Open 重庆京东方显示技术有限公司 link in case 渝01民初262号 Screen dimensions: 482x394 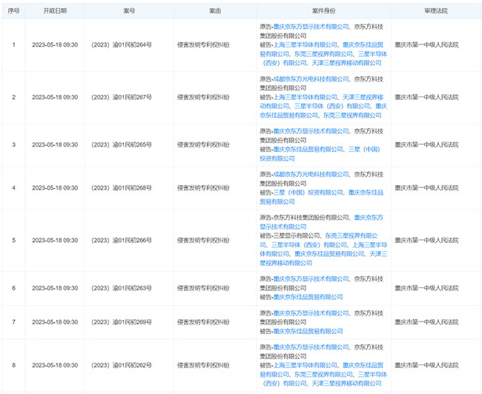click(311, 347)
